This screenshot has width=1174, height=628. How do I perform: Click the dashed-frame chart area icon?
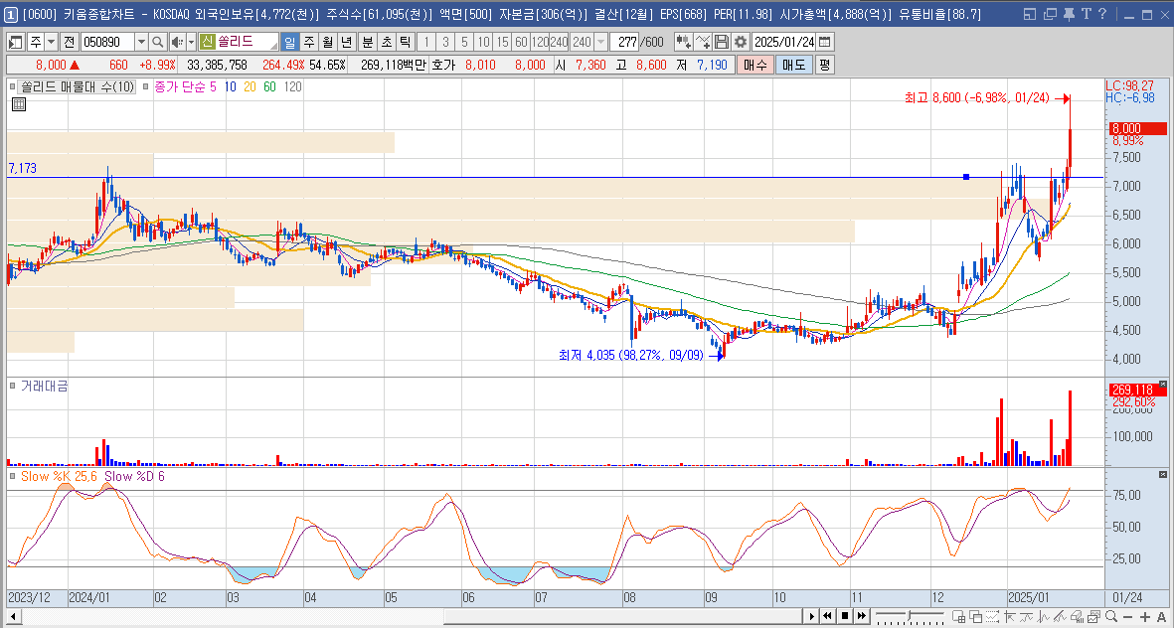pyautogui.click(x=993, y=617)
